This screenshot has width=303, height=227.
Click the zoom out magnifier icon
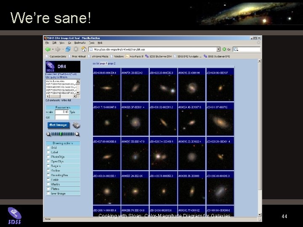(x=77, y=134)
